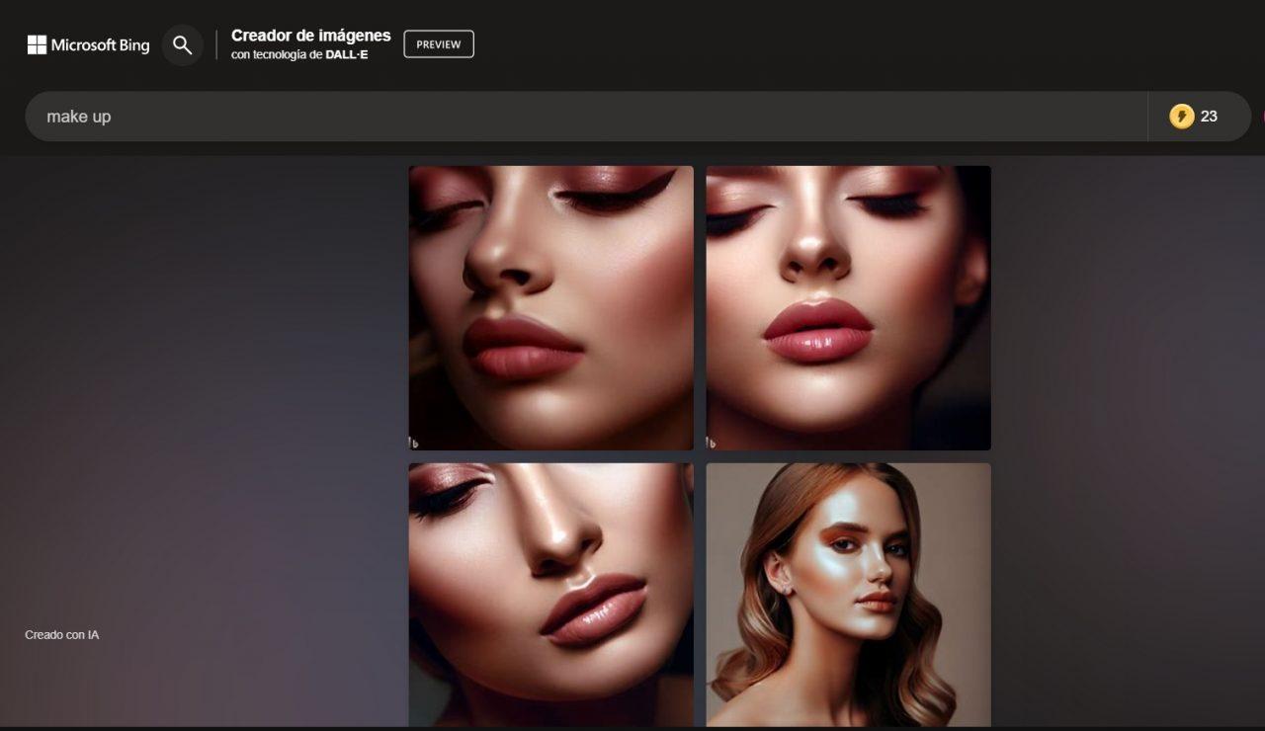Screen dimensions: 1265x731
Task: Open Bing search via magnifier icon
Action: pyautogui.click(x=182, y=44)
